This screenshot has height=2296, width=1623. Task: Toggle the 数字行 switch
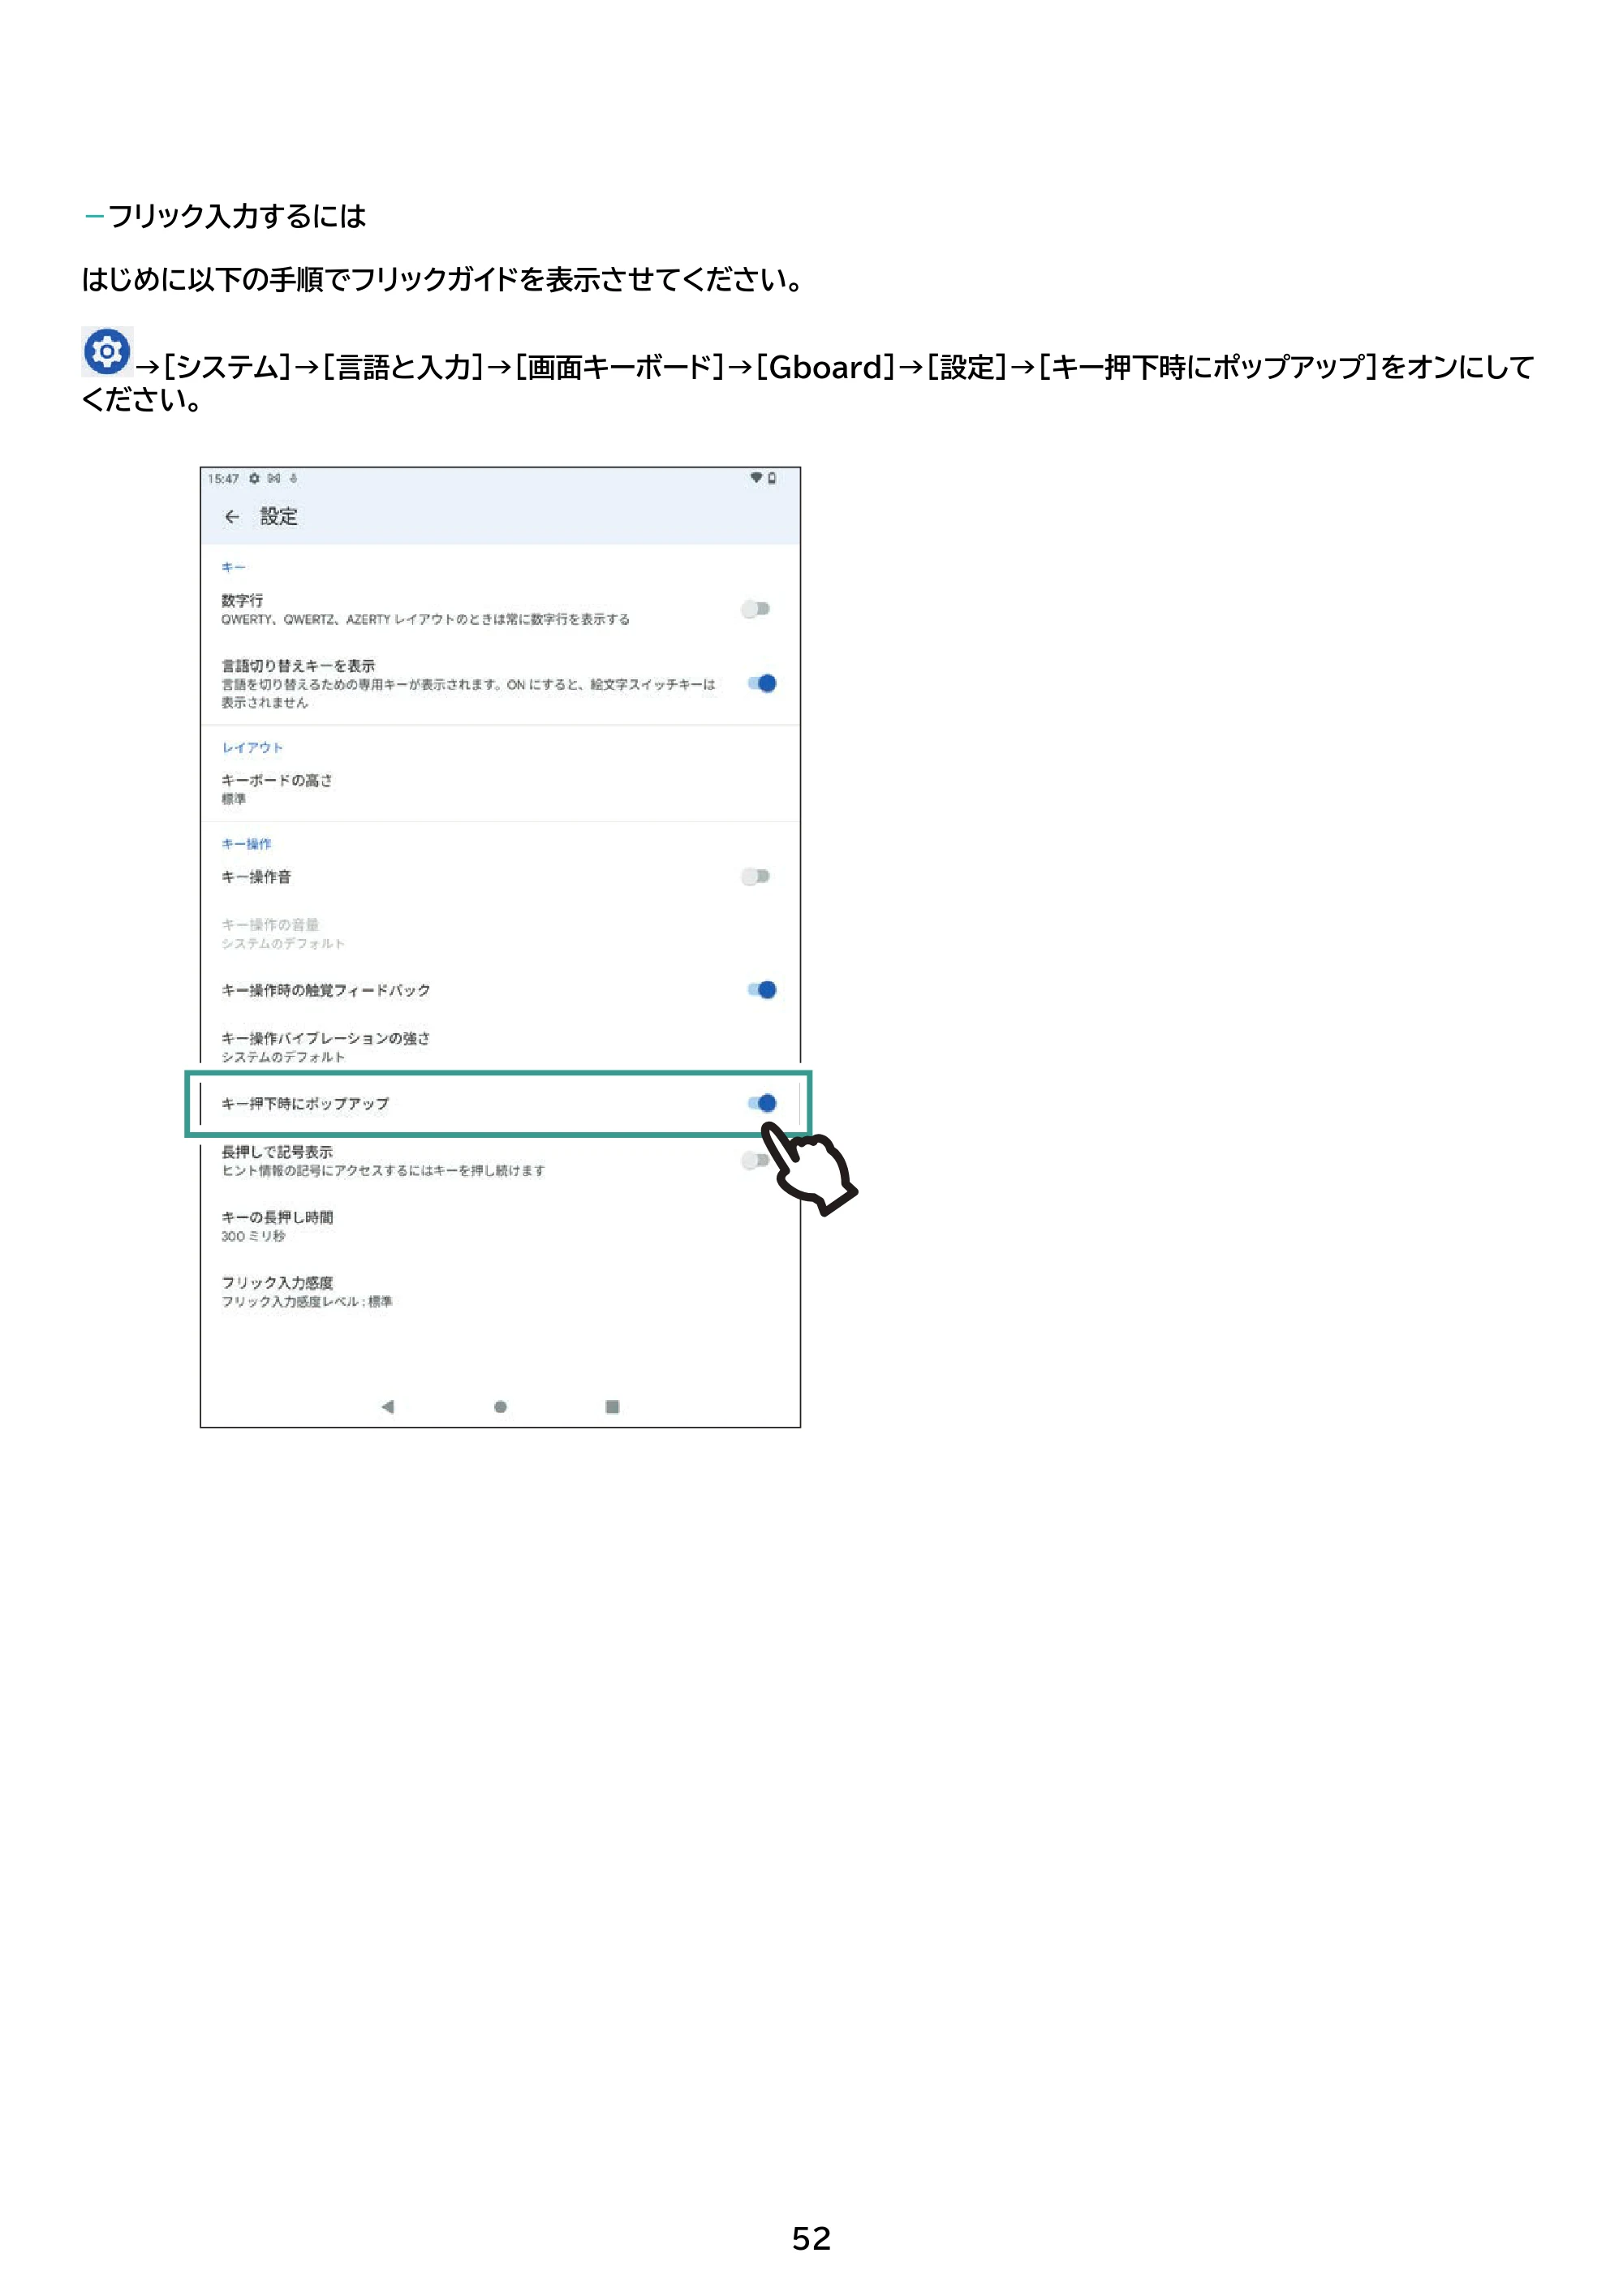756,609
